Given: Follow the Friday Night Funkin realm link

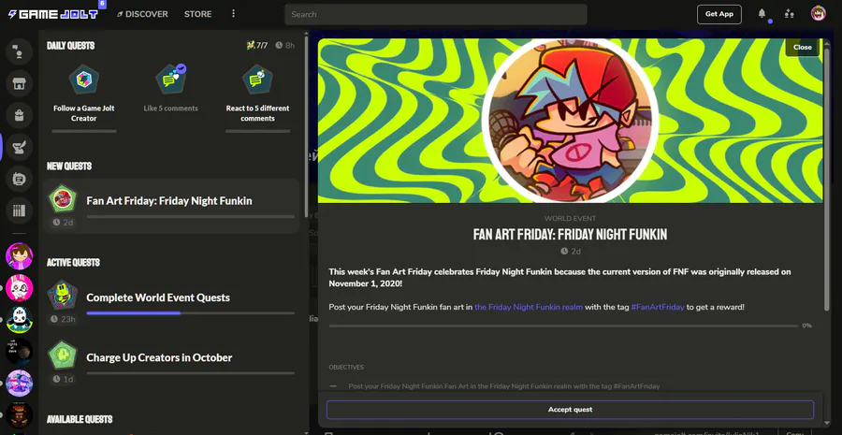Looking at the screenshot, I should coord(529,307).
